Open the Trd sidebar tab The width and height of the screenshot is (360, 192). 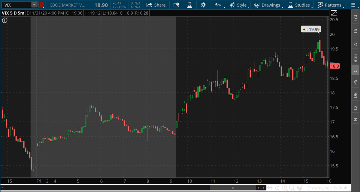point(355,18)
